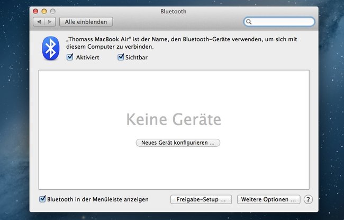Click the large Bluetooth logo icon
The height and width of the screenshot is (220, 344).
pos(51,48)
